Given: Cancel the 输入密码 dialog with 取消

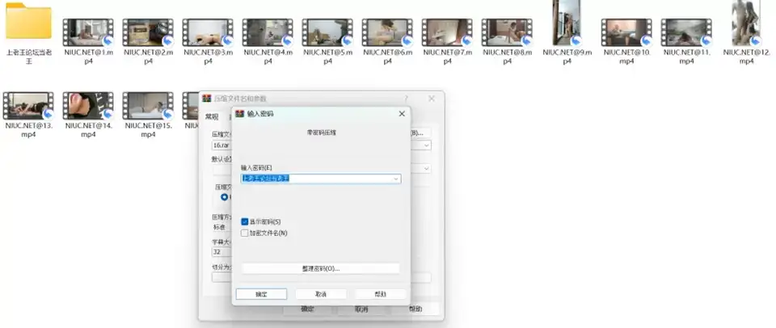Looking at the screenshot, I should pos(321,294).
